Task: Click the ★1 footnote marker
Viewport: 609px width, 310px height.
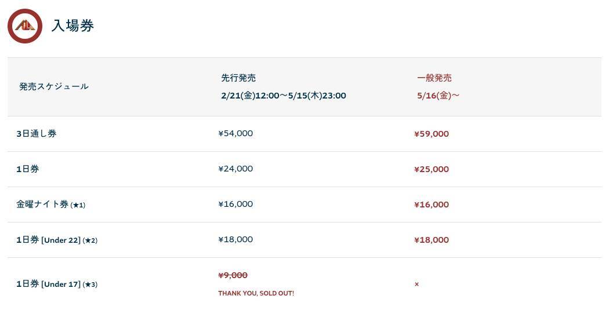Action: [78, 205]
